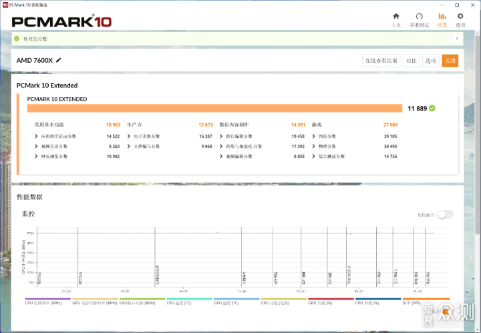Toggle GPU核心时钟 (MHz) green legend
The image size is (481, 333).
coord(142,301)
